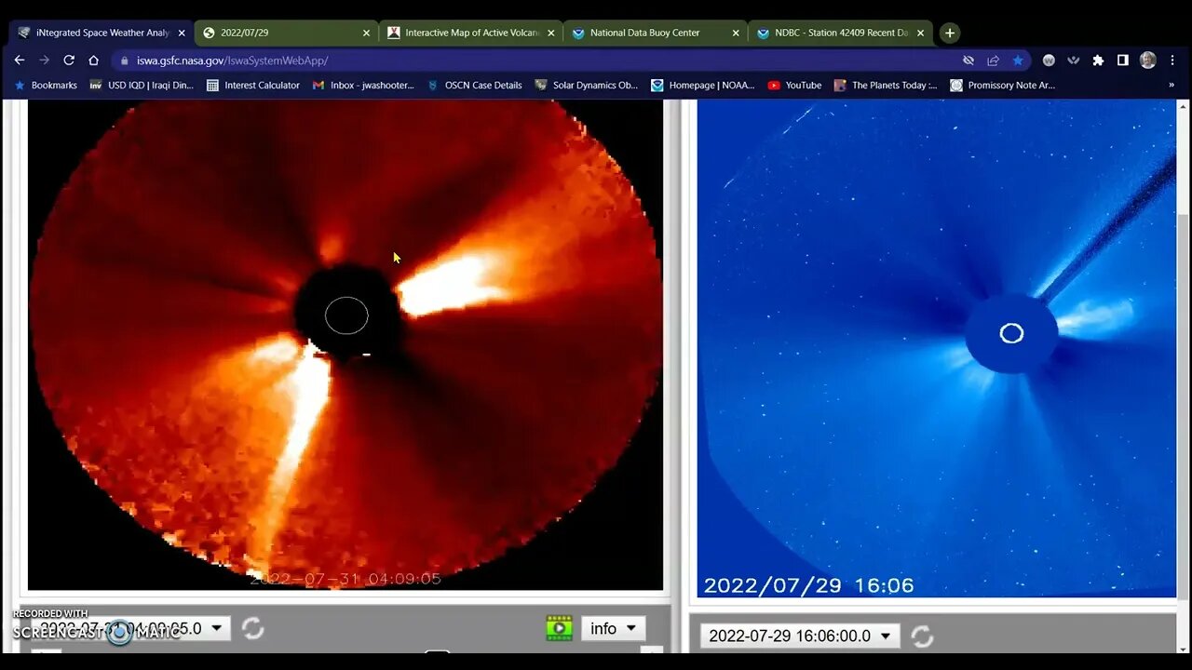Open the extensions puzzle piece menu
Image resolution: width=1192 pixels, height=670 pixels.
[x=1098, y=60]
